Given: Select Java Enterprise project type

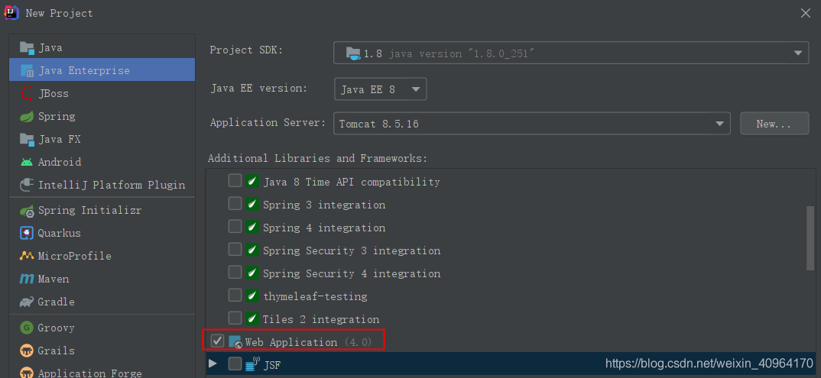Looking at the screenshot, I should point(102,70).
